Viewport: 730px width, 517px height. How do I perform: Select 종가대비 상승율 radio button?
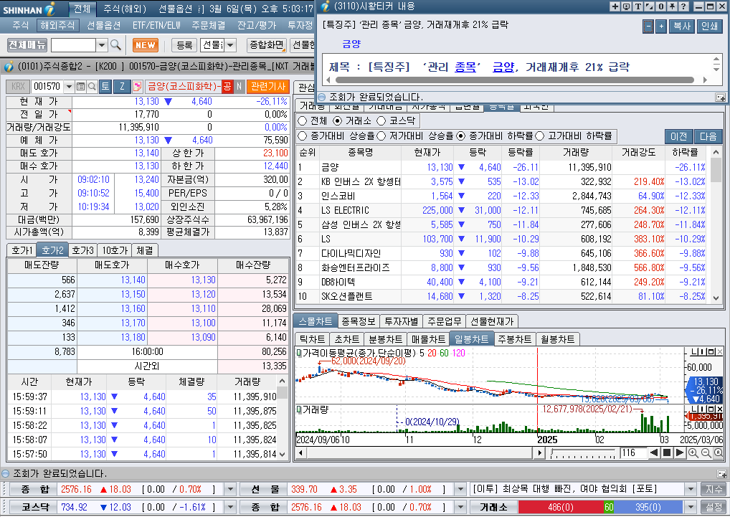click(x=303, y=136)
